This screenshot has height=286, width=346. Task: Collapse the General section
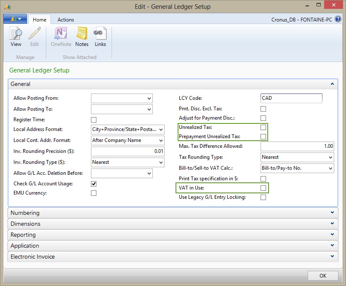pyautogui.click(x=332, y=84)
